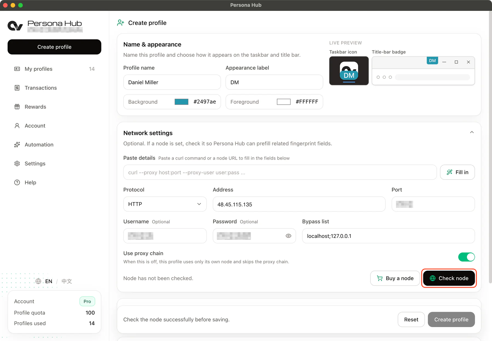This screenshot has width=492, height=341.
Task: Click the Help question-mark icon
Action: pyautogui.click(x=17, y=183)
